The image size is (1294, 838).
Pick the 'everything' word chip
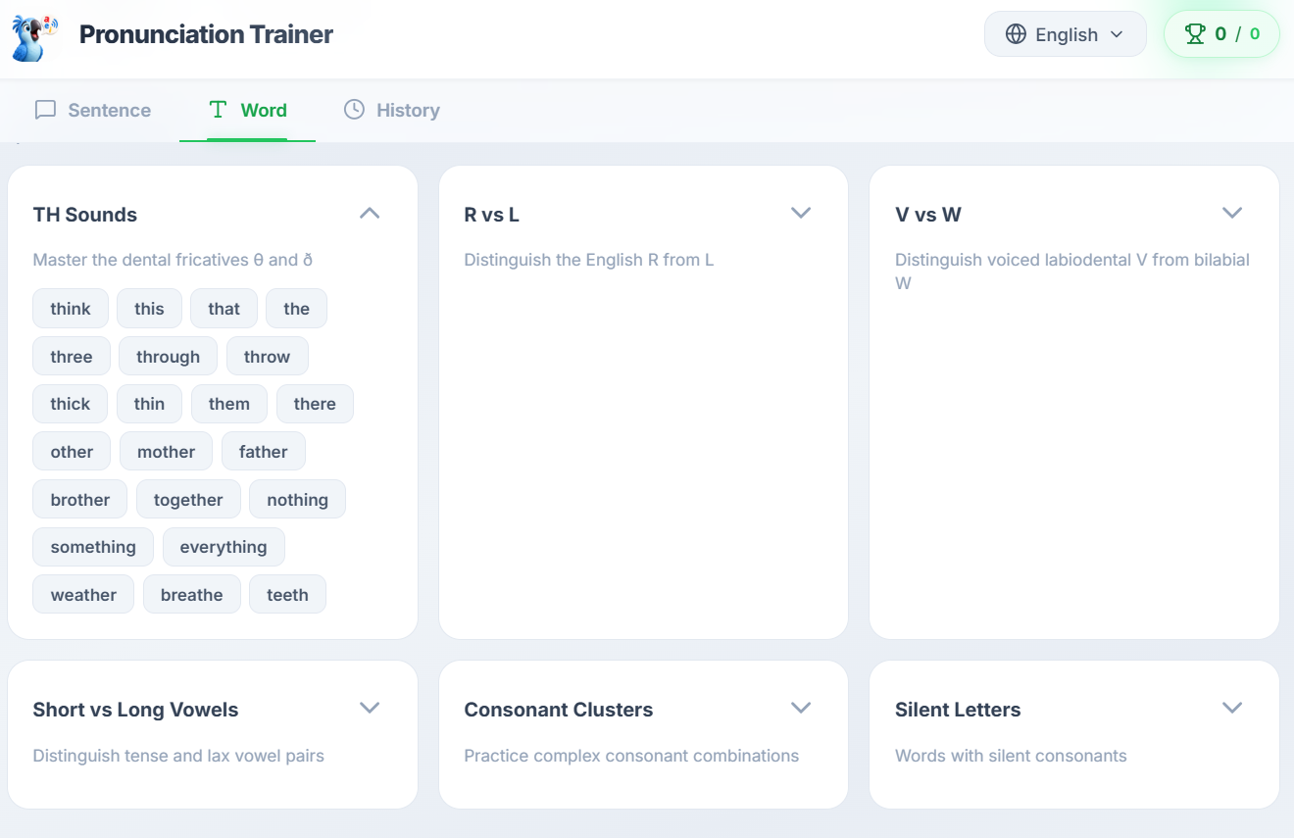(224, 547)
